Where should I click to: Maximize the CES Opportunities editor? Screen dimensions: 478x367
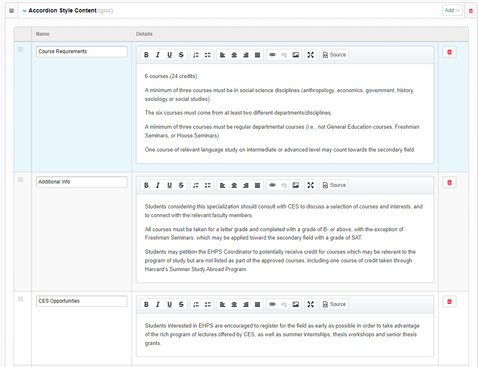click(x=311, y=304)
